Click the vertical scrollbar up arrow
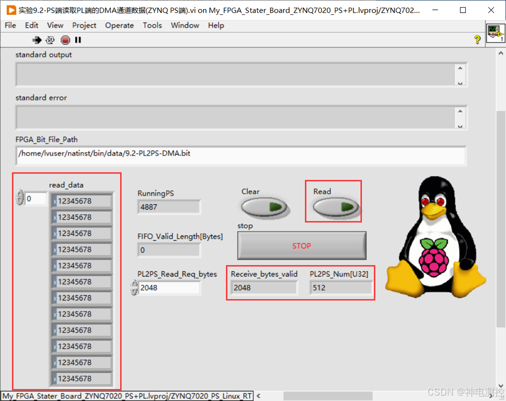 (501, 53)
